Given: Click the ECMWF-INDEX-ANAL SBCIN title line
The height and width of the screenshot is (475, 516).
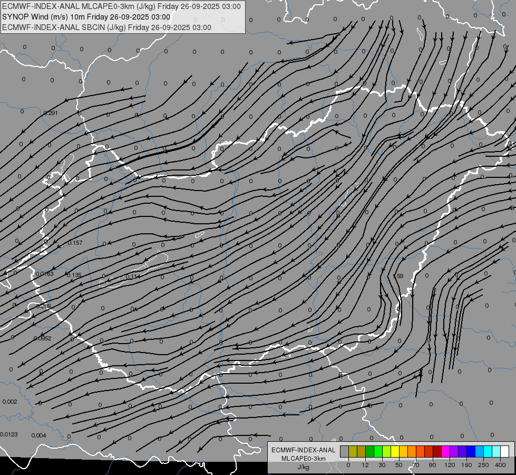Looking at the screenshot, I should [x=106, y=27].
